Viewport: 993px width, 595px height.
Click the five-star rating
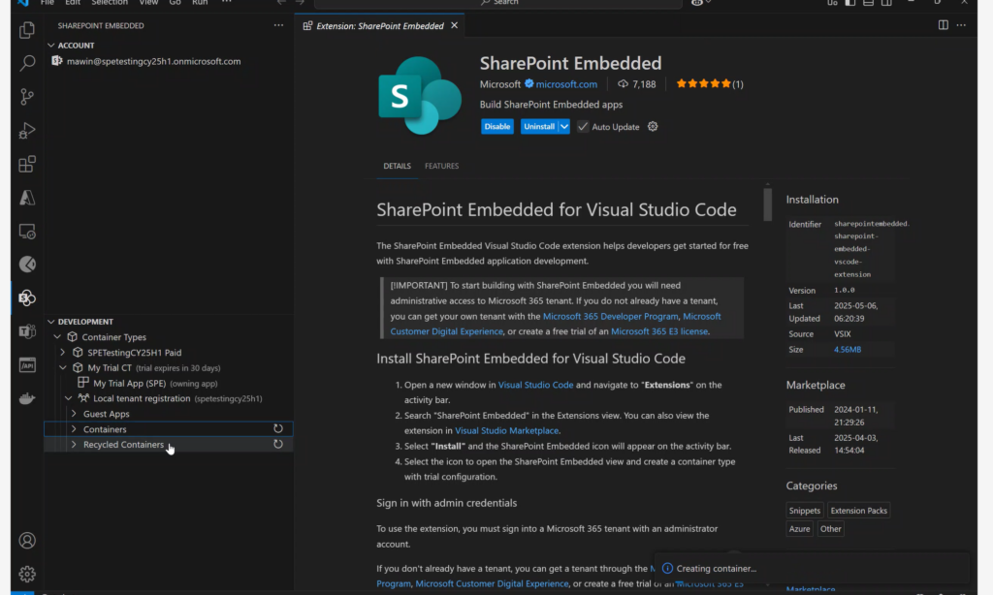[704, 83]
